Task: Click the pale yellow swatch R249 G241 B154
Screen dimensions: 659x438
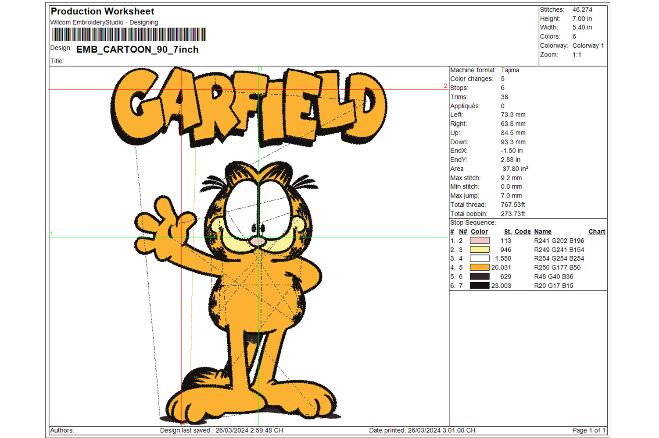Action: (480, 250)
